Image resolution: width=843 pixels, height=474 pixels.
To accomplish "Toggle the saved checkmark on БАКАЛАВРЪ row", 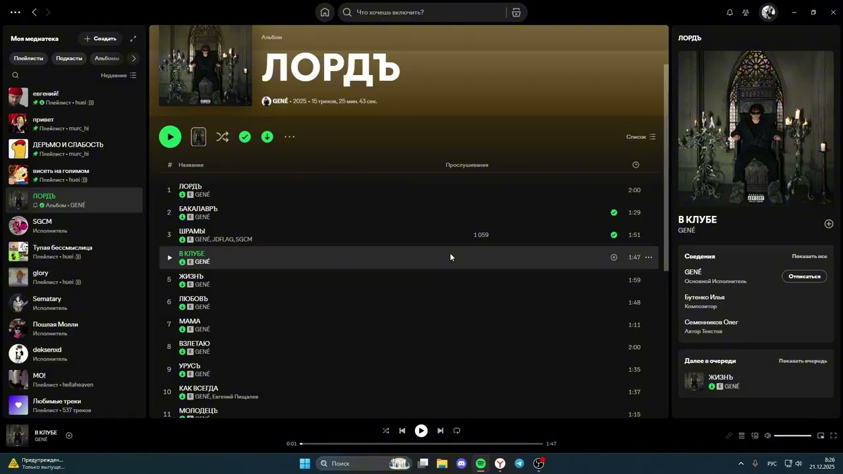I will tap(614, 213).
